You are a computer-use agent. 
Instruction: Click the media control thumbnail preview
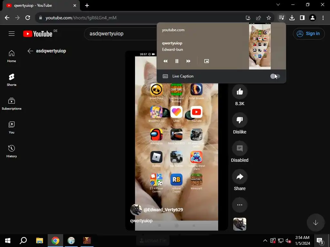click(260, 47)
